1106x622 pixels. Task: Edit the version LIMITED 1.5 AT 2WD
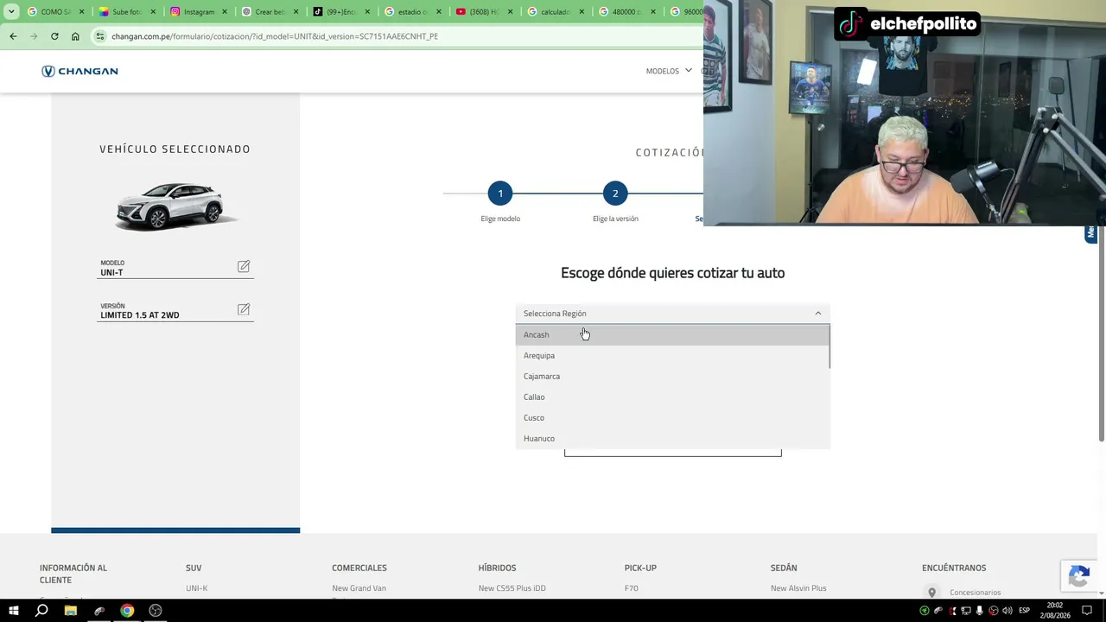[244, 309]
